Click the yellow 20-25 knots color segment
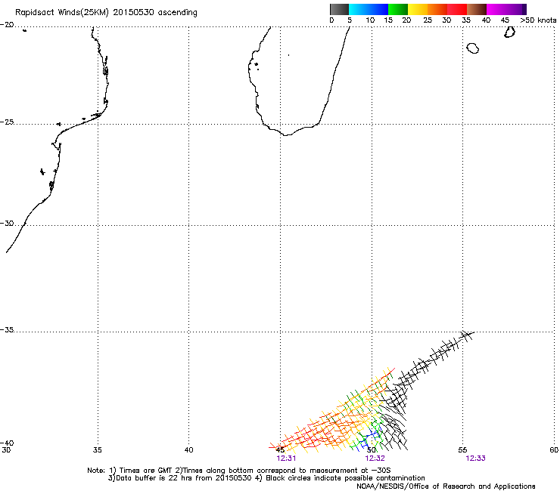Viewport: 560px width, 491px height. [x=418, y=9]
